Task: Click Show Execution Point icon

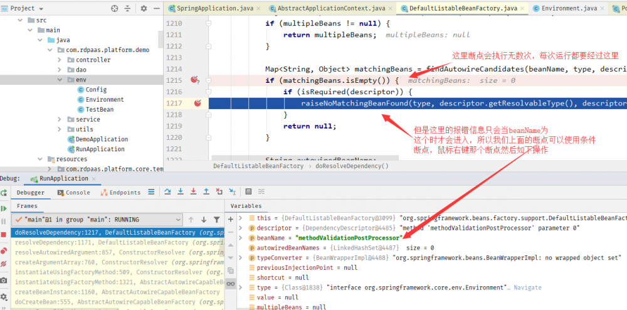Action: coord(151,192)
